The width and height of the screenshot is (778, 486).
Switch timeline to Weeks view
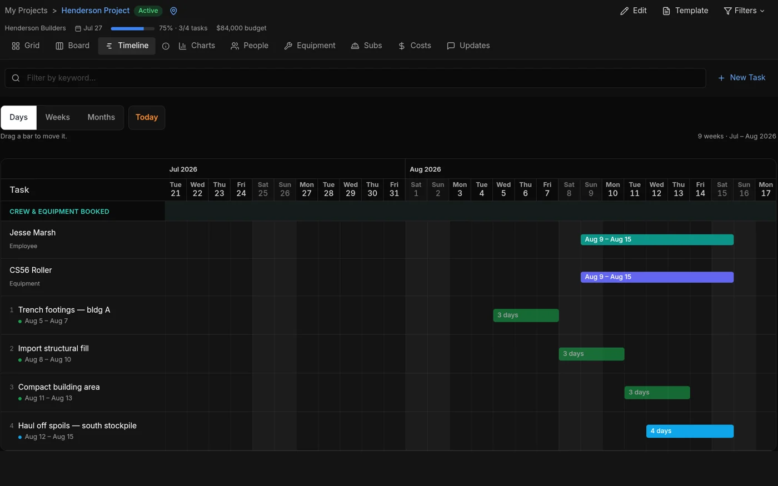(x=57, y=117)
